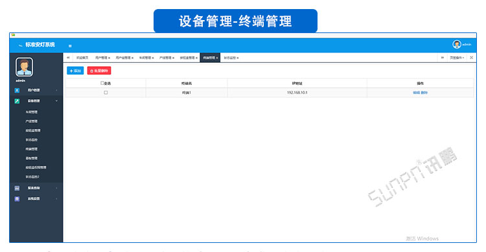Close the 用户组管理 tab
This screenshot has height=252, width=486.
point(133,58)
